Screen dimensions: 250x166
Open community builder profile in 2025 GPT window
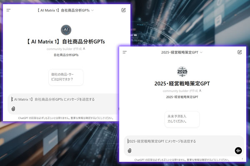(182, 91)
